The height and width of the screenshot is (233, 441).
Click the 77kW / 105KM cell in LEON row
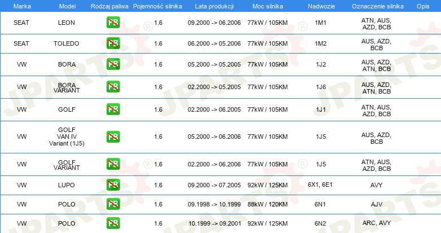(267, 23)
